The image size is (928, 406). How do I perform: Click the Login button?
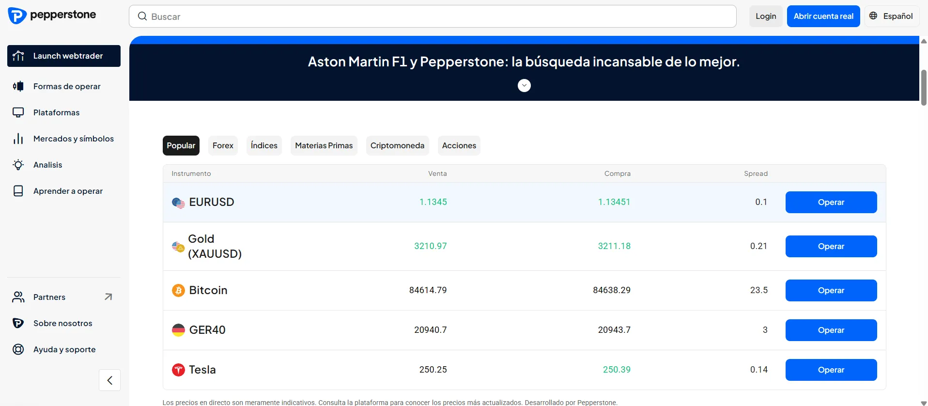[x=766, y=16]
